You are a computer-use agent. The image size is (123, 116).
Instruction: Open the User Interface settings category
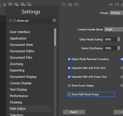click(x=20, y=32)
